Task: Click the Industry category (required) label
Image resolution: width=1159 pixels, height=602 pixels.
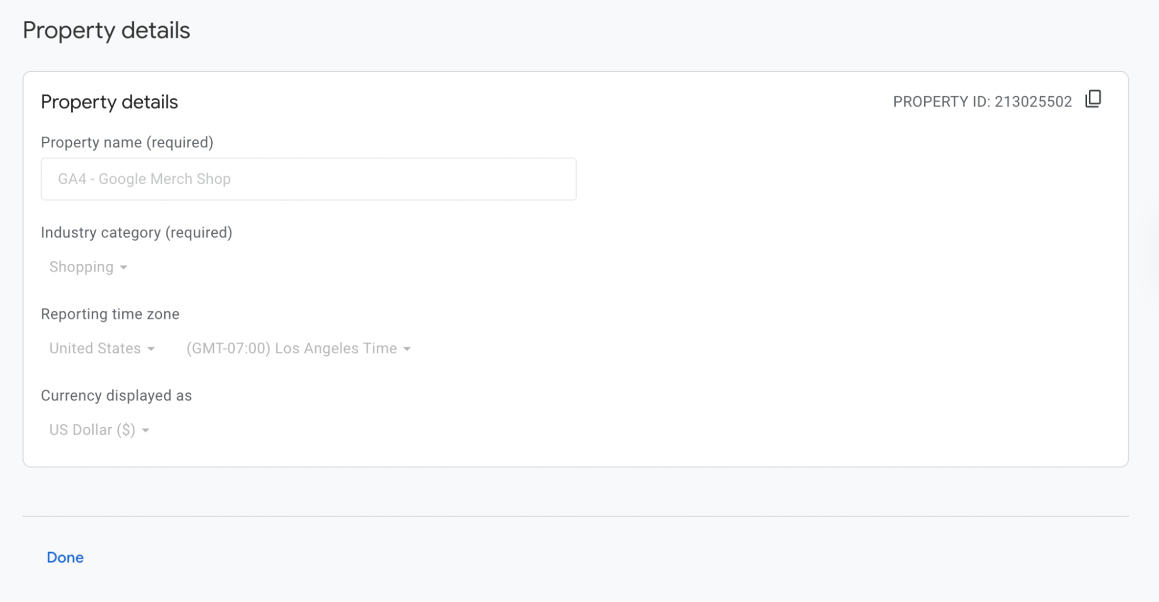Action: (x=136, y=233)
